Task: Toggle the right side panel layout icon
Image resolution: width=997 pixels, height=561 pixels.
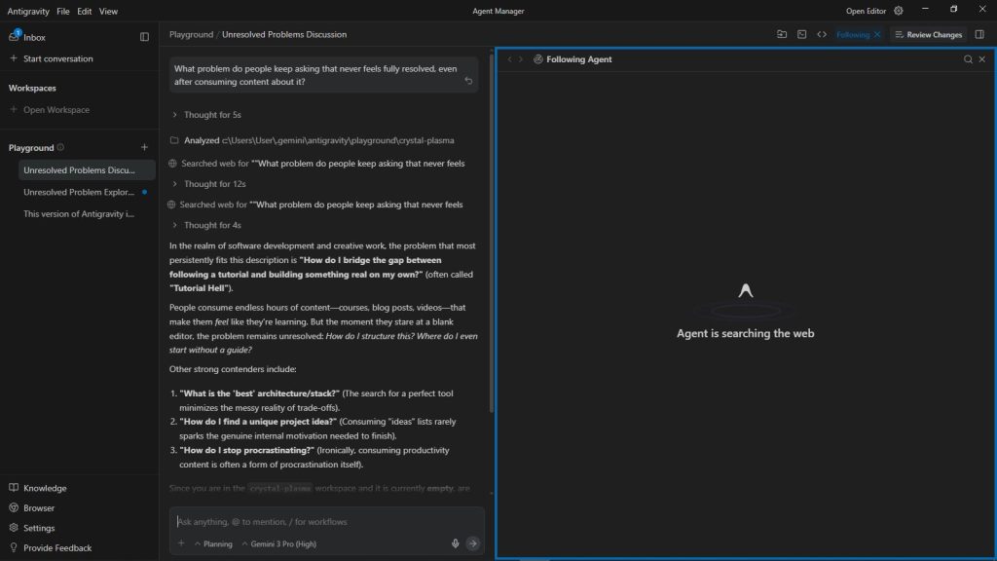Action: coord(979,35)
